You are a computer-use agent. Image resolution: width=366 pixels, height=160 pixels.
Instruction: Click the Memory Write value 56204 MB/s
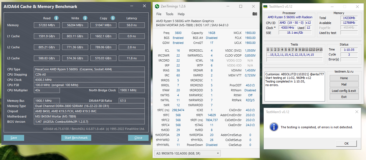click(x=76, y=25)
